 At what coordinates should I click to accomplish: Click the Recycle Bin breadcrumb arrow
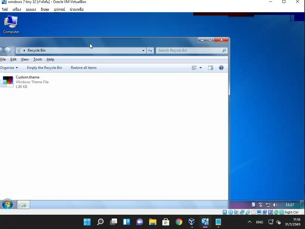pos(24,50)
